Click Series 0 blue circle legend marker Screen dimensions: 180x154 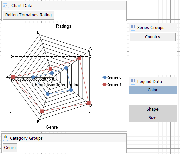pos(105,77)
